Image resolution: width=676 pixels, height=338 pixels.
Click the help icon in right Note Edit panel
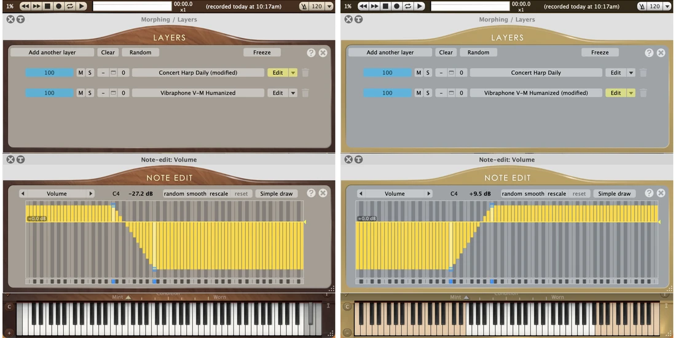click(650, 193)
